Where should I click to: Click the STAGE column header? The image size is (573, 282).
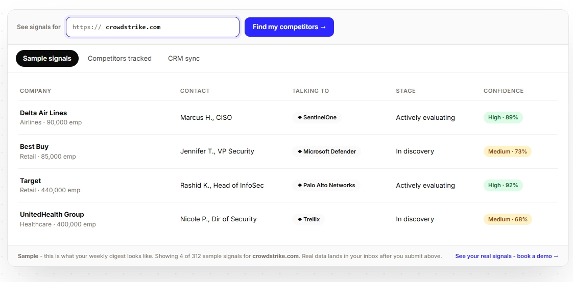pyautogui.click(x=405, y=91)
